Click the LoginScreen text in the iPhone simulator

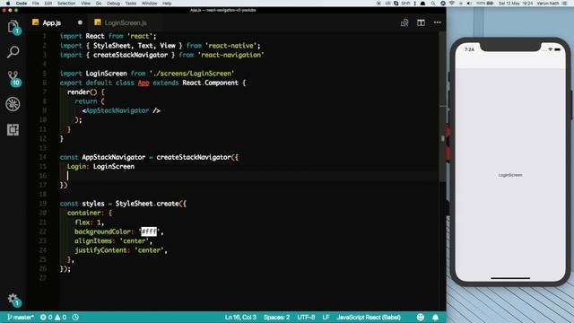(510, 175)
